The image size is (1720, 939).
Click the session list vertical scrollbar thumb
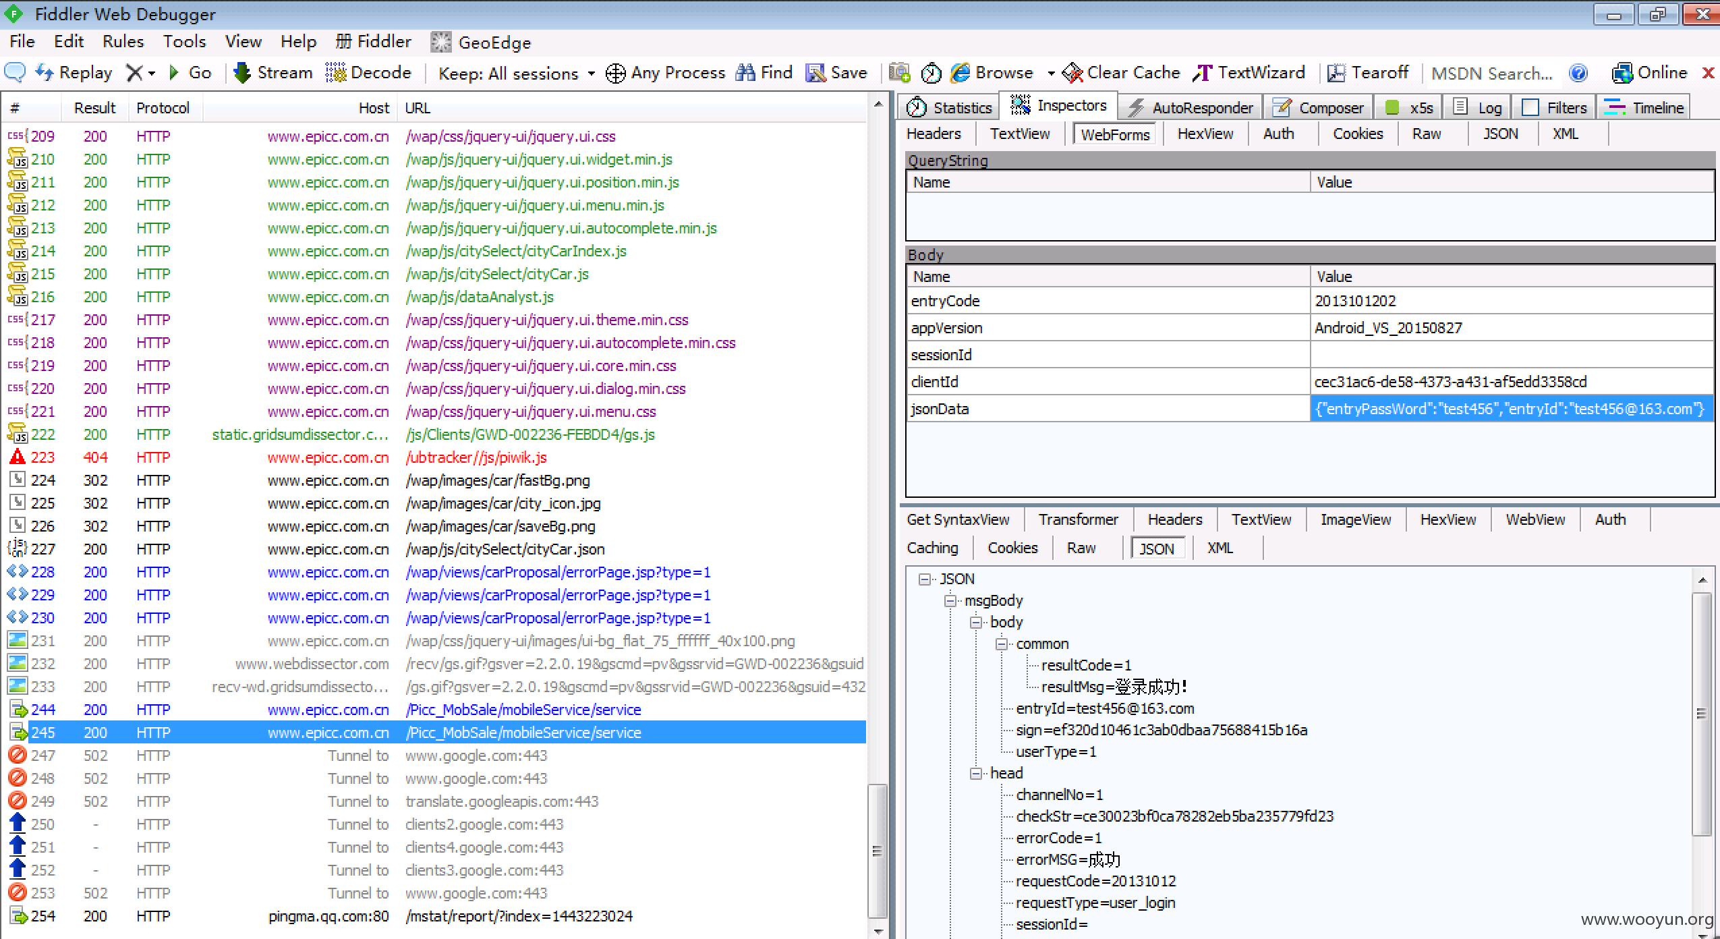[877, 850]
